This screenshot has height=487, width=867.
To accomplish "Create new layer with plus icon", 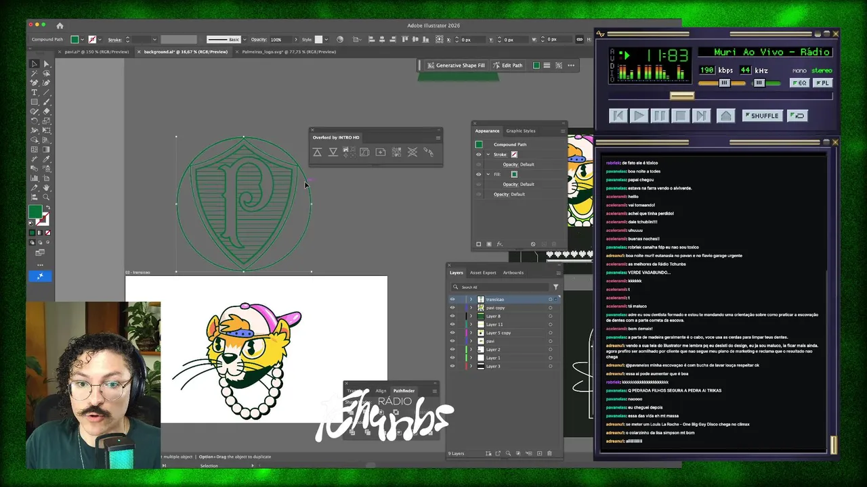I will [539, 453].
